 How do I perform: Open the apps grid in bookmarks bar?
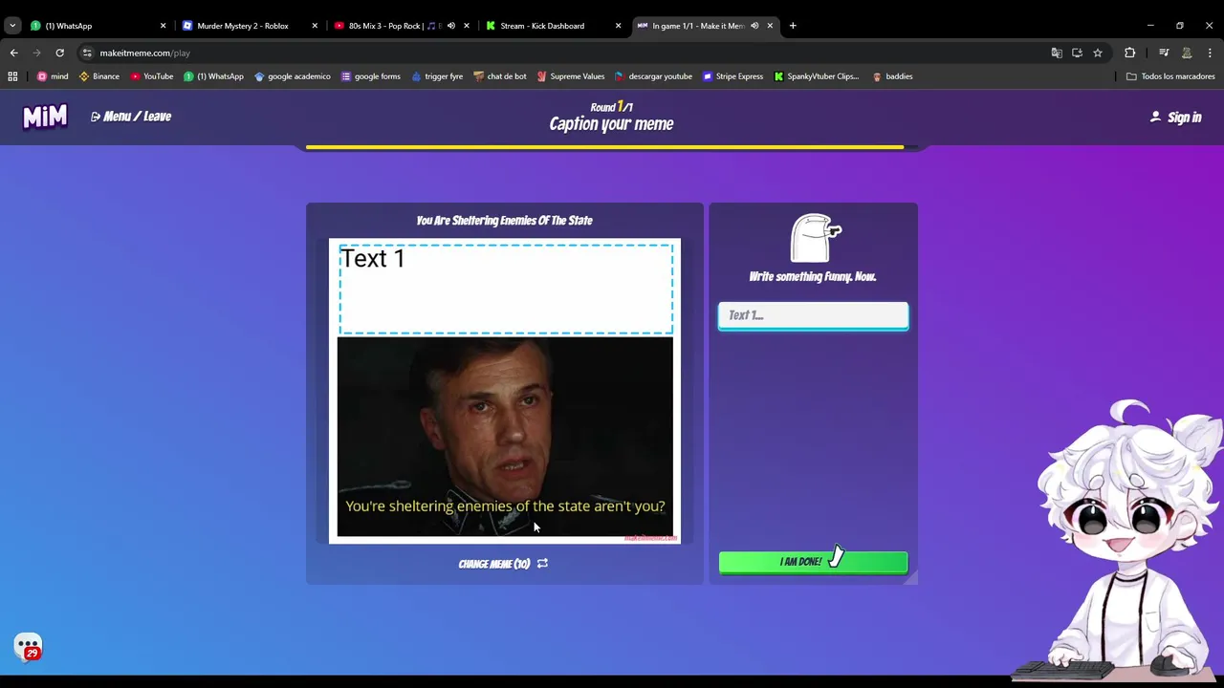pyautogui.click(x=12, y=76)
